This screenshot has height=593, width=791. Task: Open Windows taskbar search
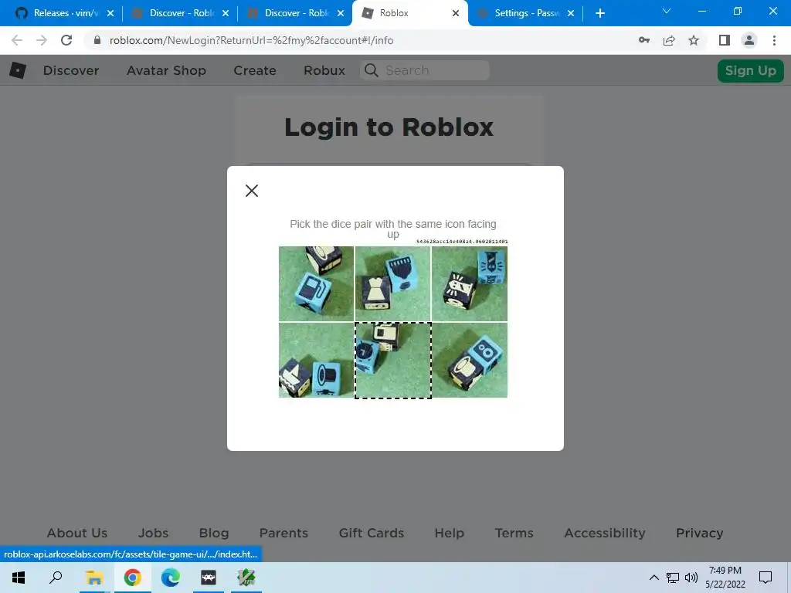56,578
